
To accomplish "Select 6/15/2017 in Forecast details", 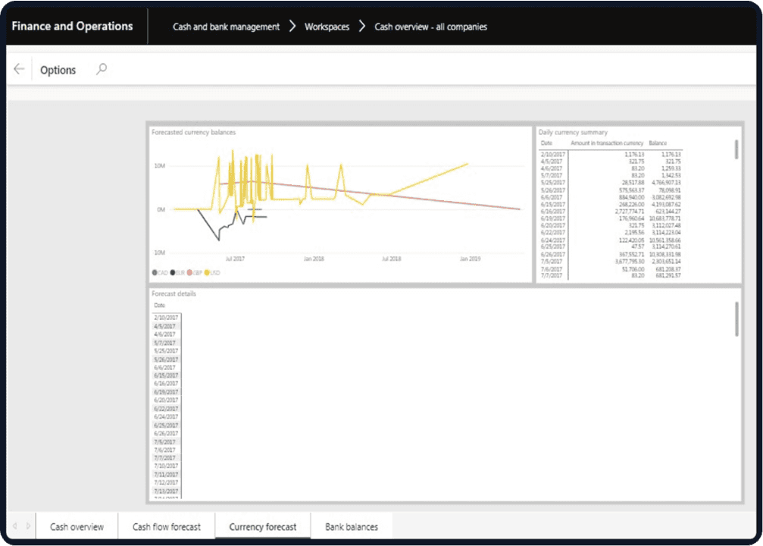I will 166,375.
